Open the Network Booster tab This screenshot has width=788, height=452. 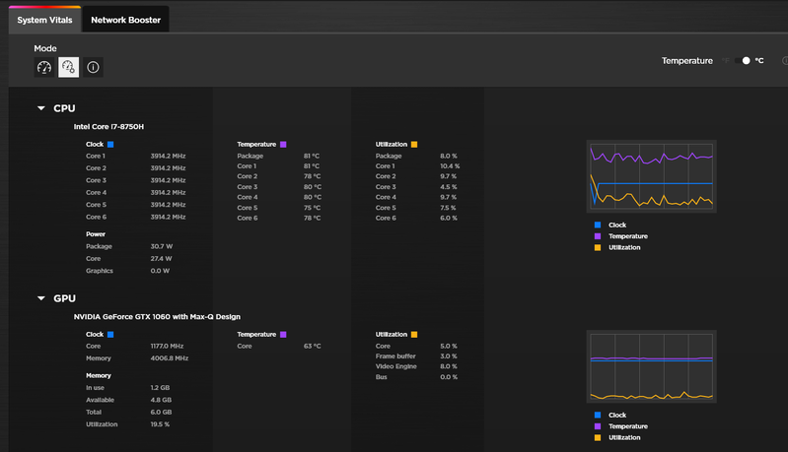(125, 20)
